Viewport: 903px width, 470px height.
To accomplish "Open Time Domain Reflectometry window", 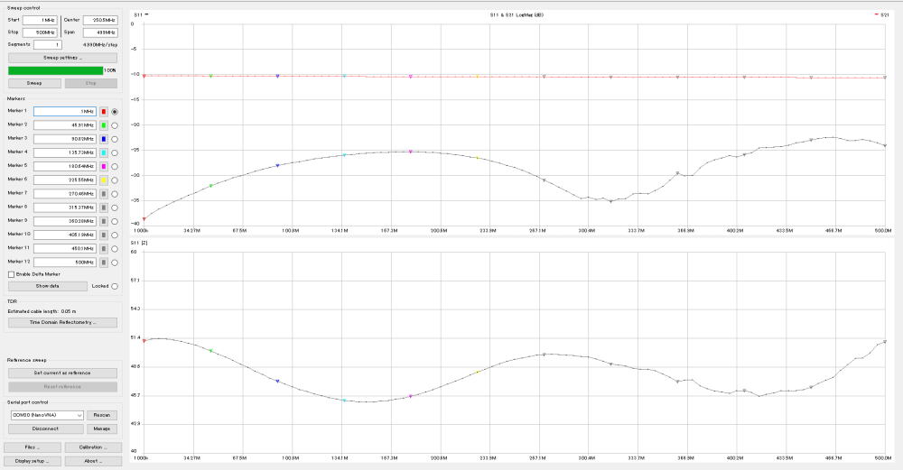I will click(63, 323).
